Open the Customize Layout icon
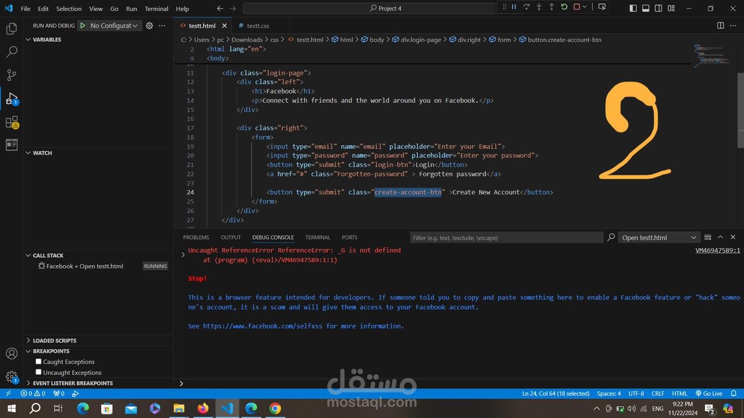The image size is (744, 418). [671, 8]
